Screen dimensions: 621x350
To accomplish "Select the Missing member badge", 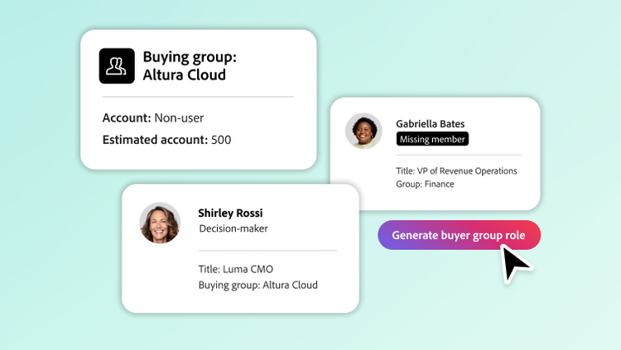I will tap(432, 139).
